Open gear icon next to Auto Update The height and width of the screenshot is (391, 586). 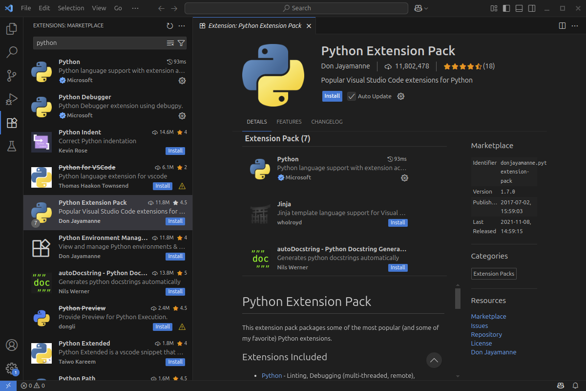tap(401, 96)
